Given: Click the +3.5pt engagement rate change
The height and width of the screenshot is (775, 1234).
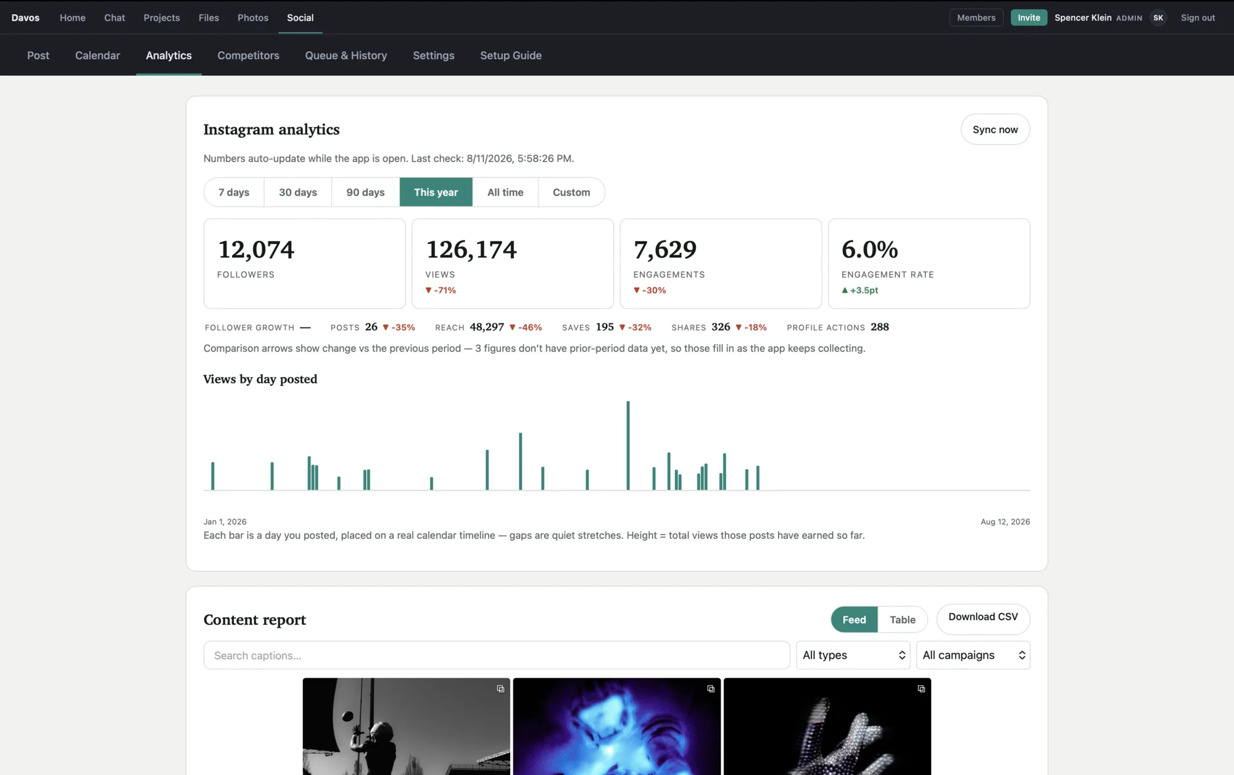Looking at the screenshot, I should 860,290.
